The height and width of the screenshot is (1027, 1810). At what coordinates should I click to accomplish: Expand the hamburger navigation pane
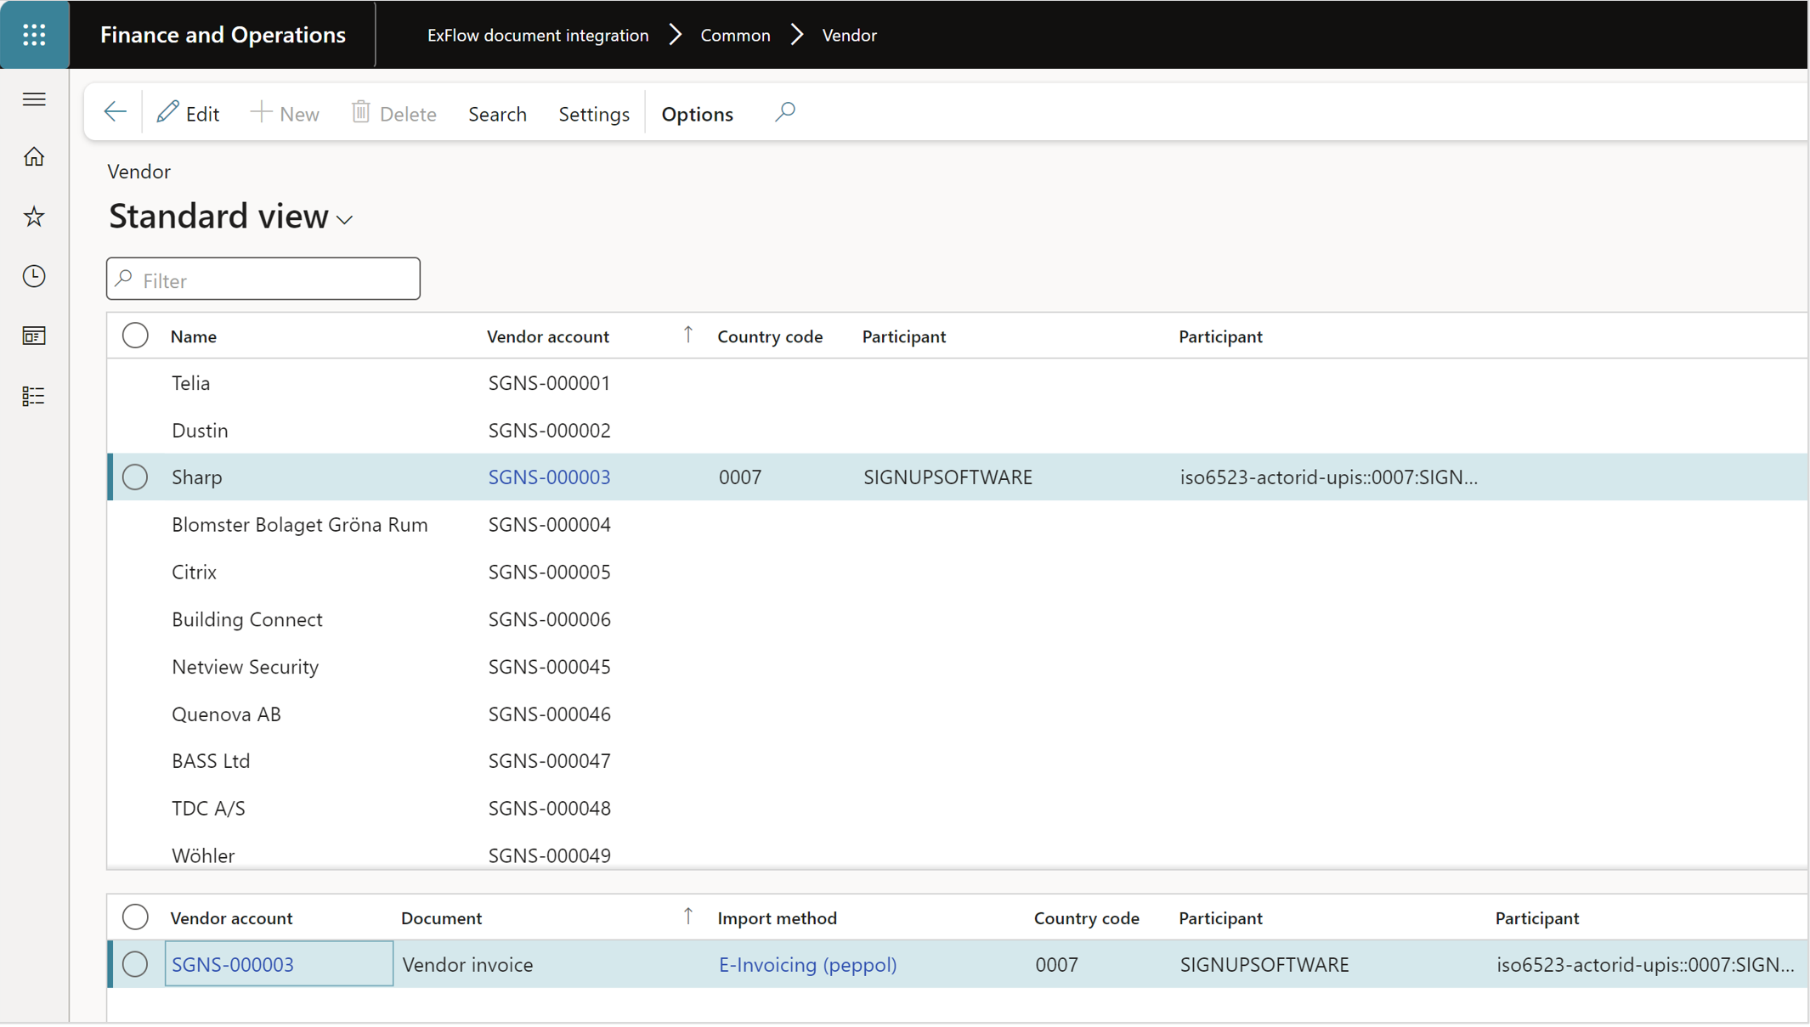tap(34, 99)
